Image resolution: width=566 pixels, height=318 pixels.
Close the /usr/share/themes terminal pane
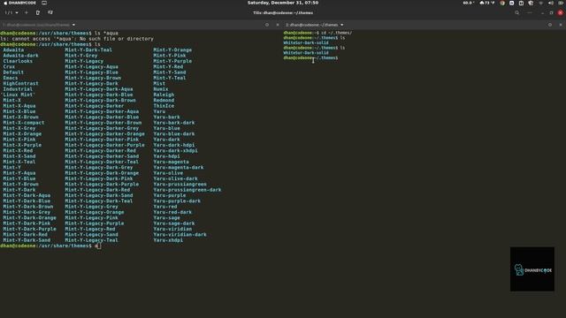point(277,25)
